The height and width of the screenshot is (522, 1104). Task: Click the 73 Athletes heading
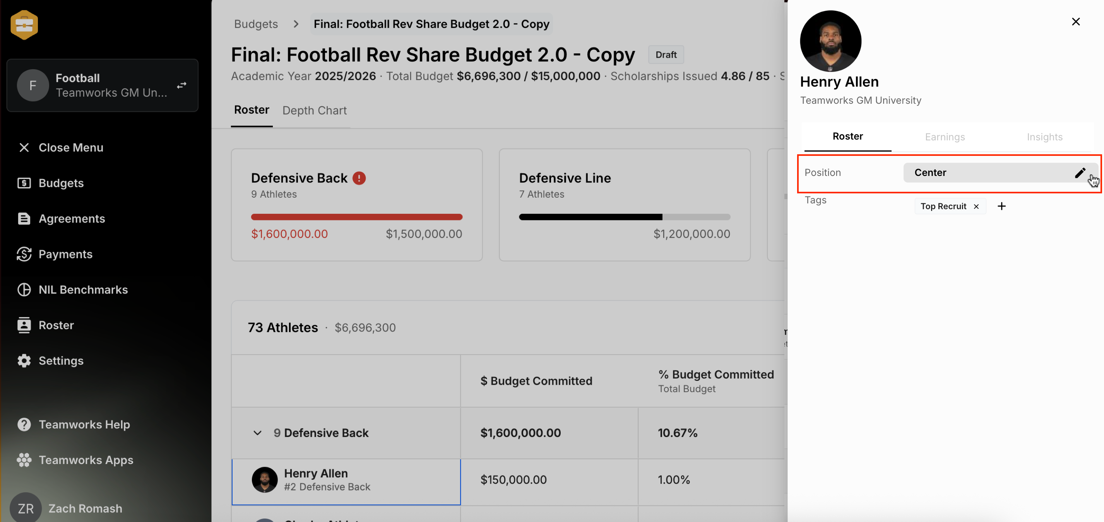click(283, 328)
